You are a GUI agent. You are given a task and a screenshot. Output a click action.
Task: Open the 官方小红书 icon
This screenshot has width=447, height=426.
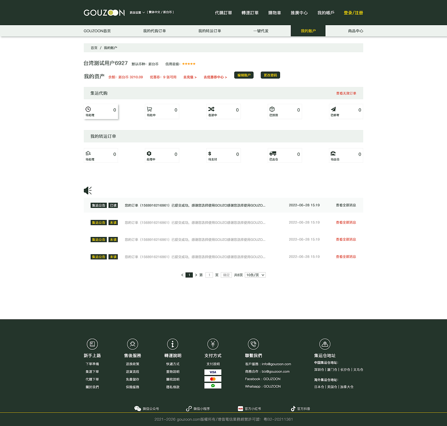coord(240,409)
